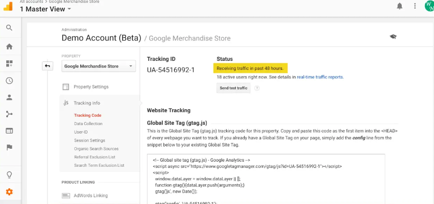Click the graduation cap education icon
The height and width of the screenshot is (204, 434).
(x=393, y=37)
